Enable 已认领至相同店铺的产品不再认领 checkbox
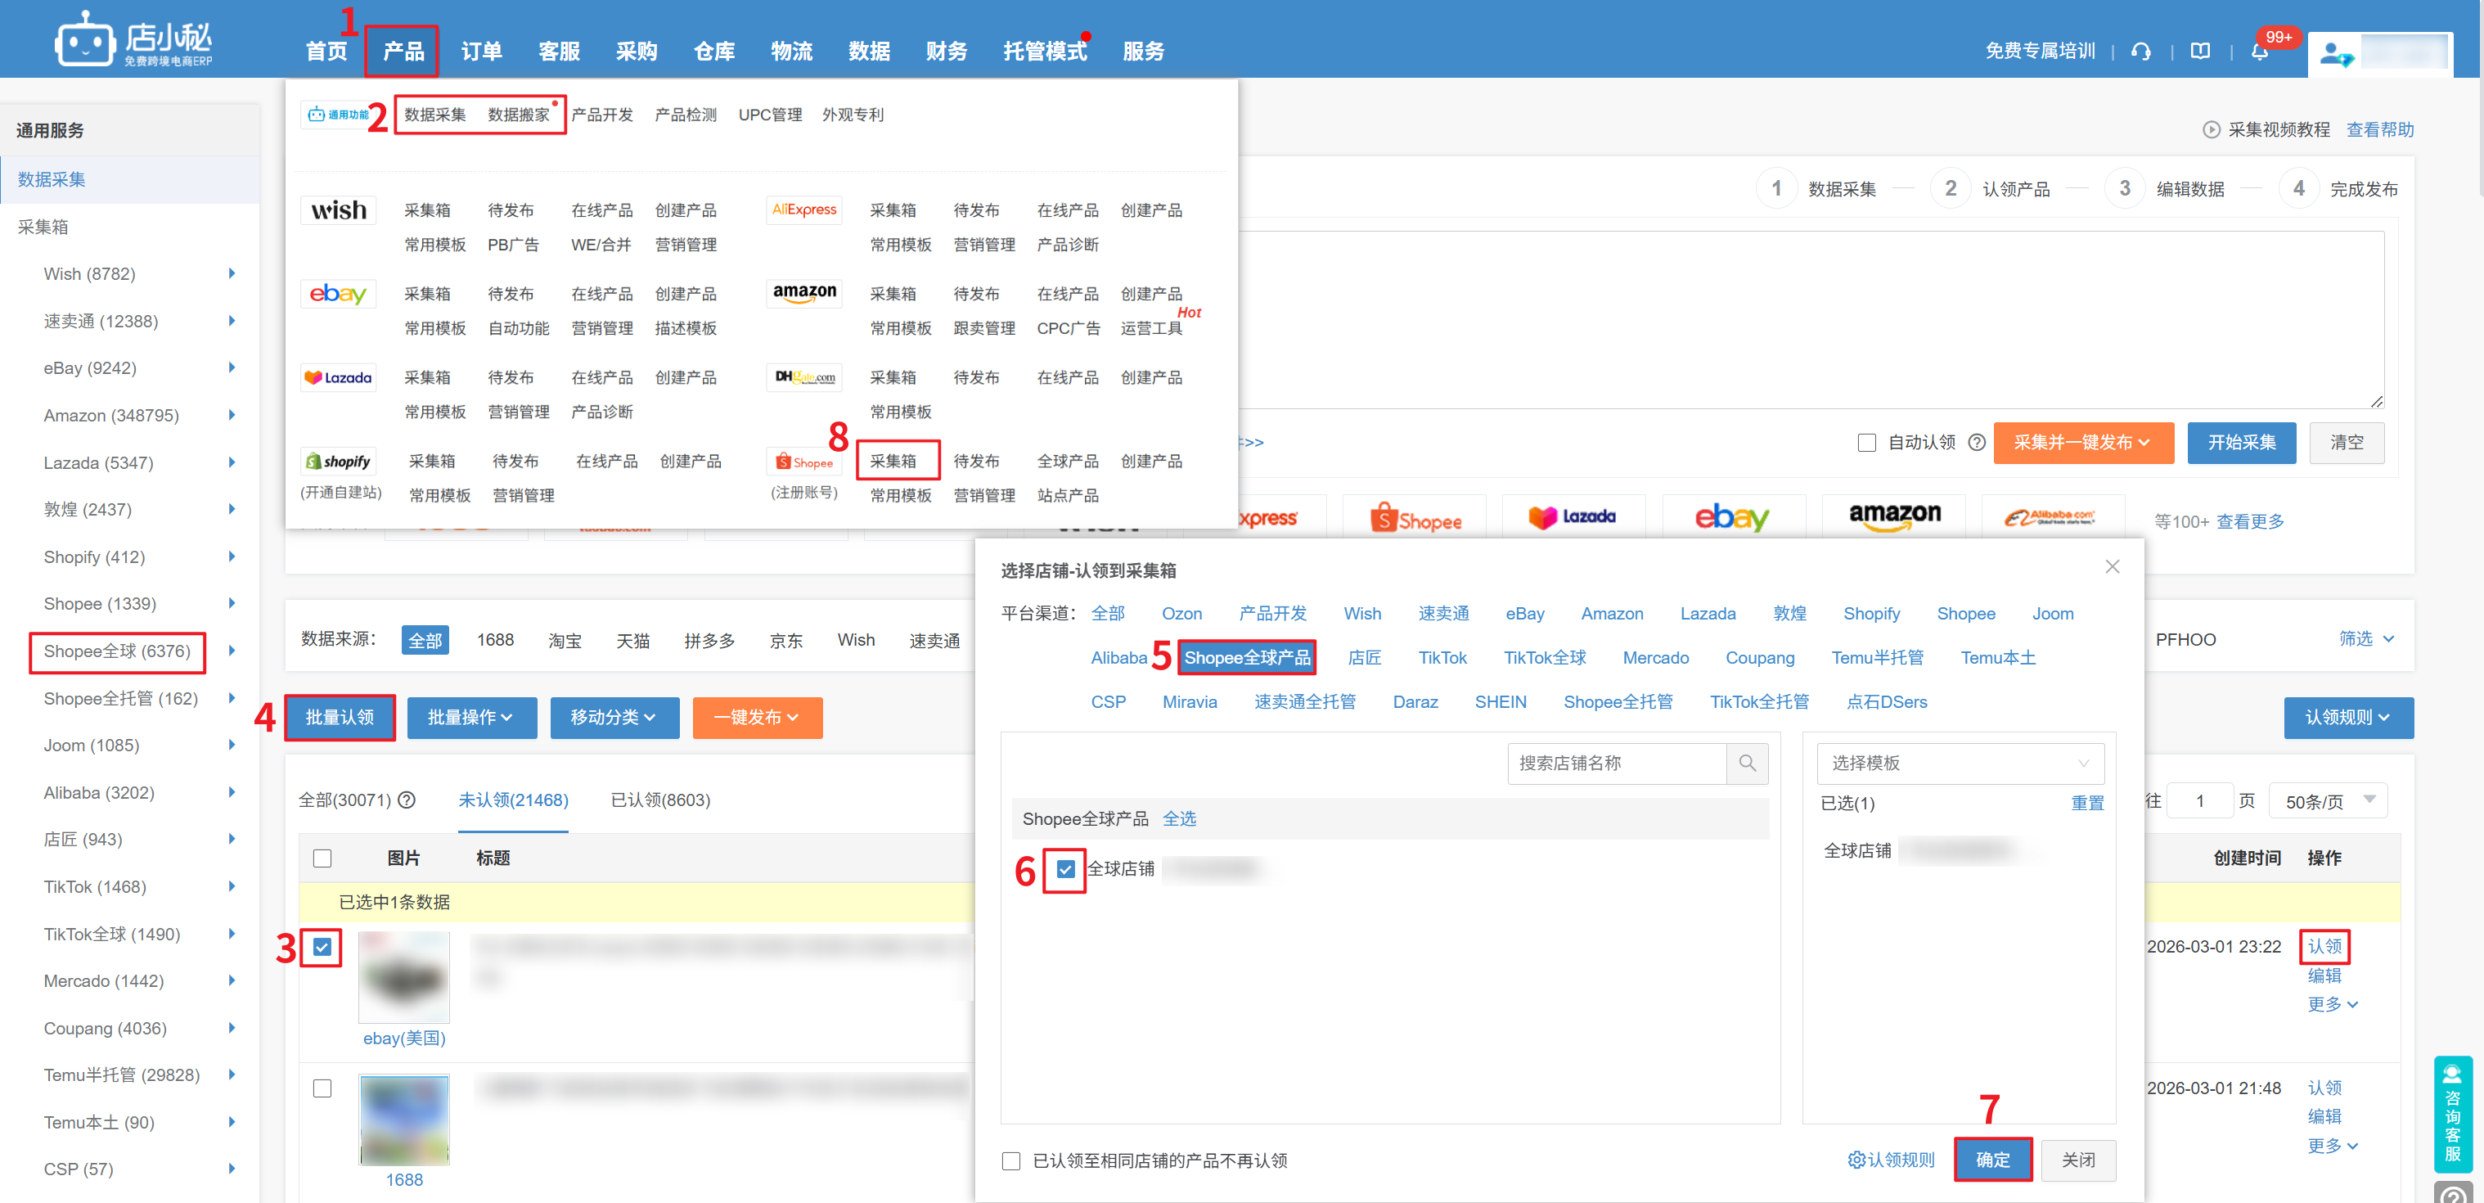2484x1203 pixels. [x=1010, y=1160]
